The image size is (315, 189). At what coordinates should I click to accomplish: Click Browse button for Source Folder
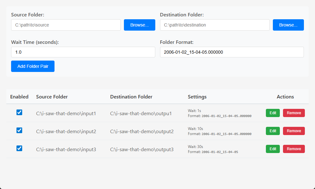click(139, 25)
